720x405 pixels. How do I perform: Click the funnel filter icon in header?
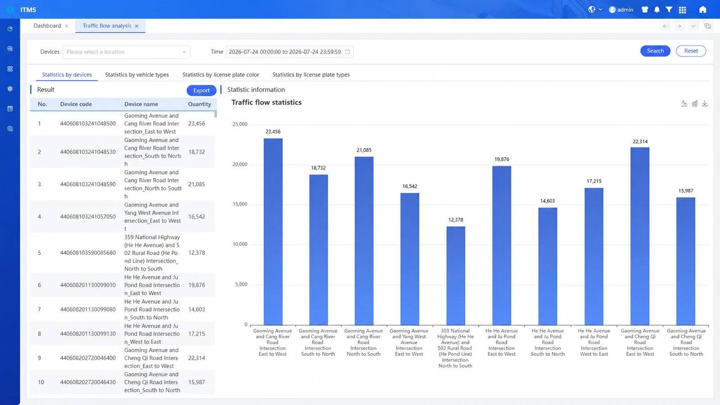point(669,9)
